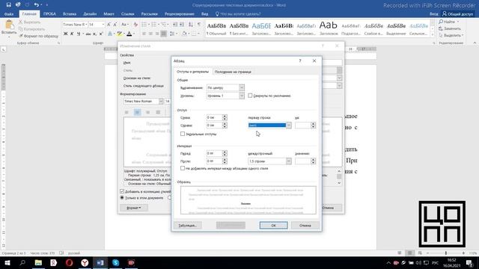Click the Shading paint bucket icon
This screenshot has width=479, height=269.
click(x=184, y=34)
